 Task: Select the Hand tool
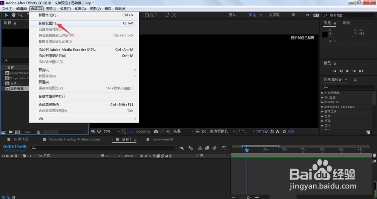pyautogui.click(x=14, y=15)
